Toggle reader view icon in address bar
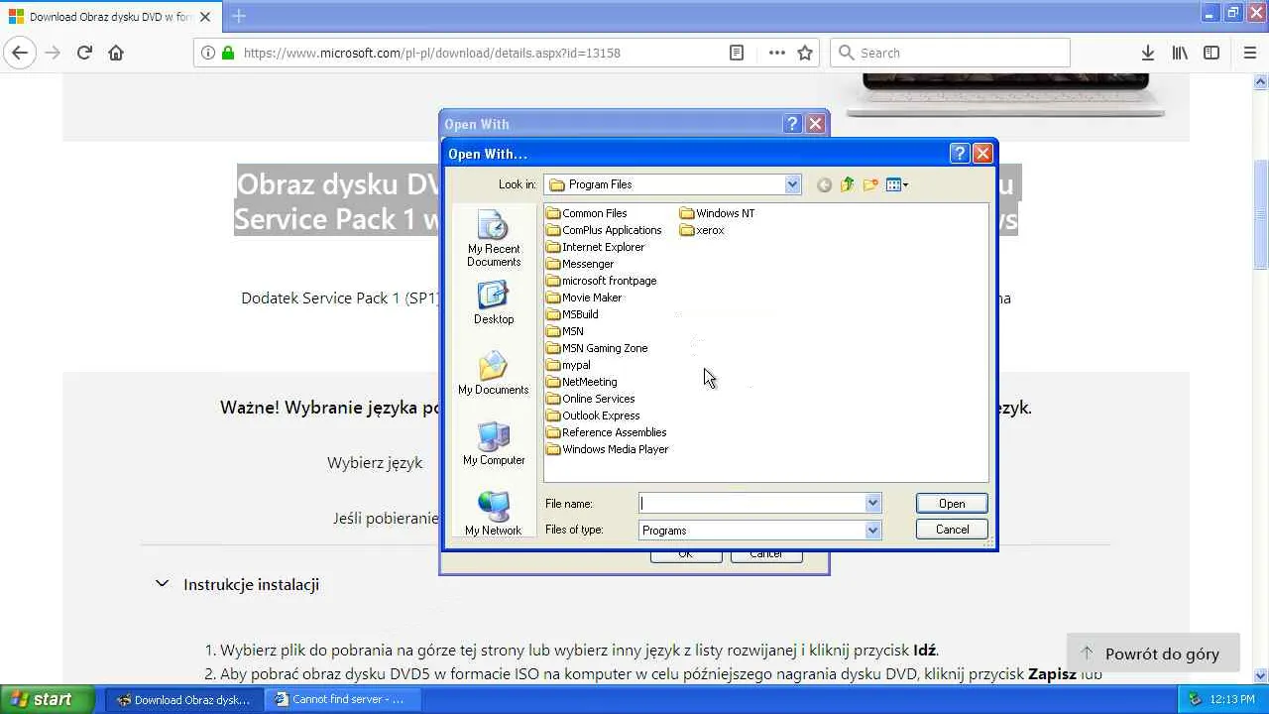The height and width of the screenshot is (714, 1269). 737,53
